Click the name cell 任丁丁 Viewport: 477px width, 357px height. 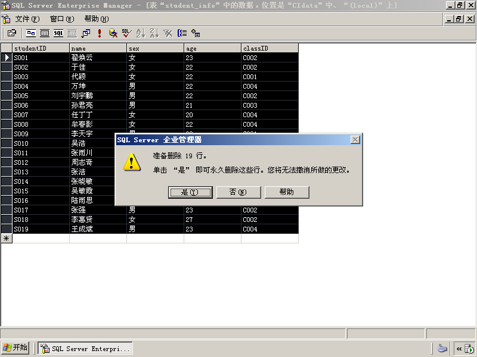(x=98, y=115)
